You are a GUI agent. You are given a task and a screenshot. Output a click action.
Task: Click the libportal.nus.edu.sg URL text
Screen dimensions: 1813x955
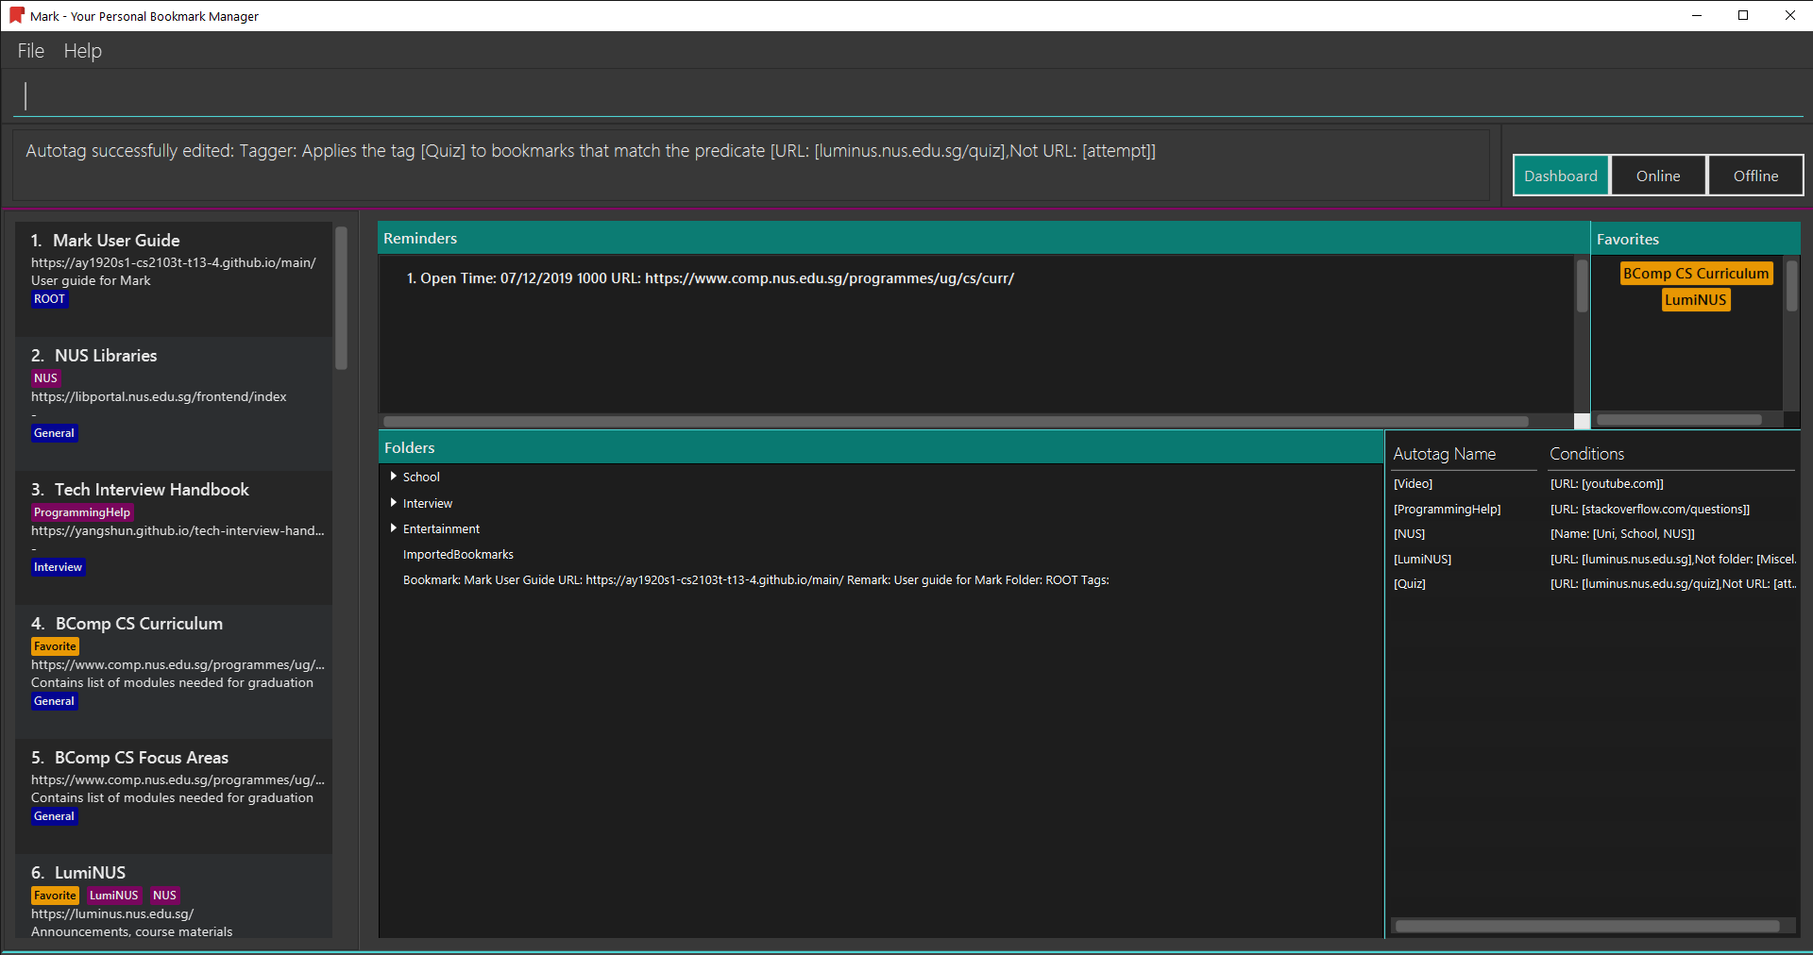[x=159, y=396]
